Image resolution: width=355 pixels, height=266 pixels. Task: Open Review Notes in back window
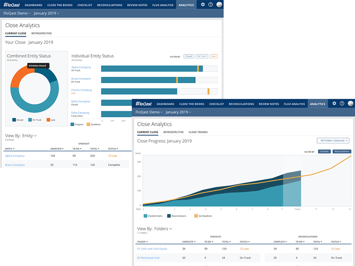(137, 5)
